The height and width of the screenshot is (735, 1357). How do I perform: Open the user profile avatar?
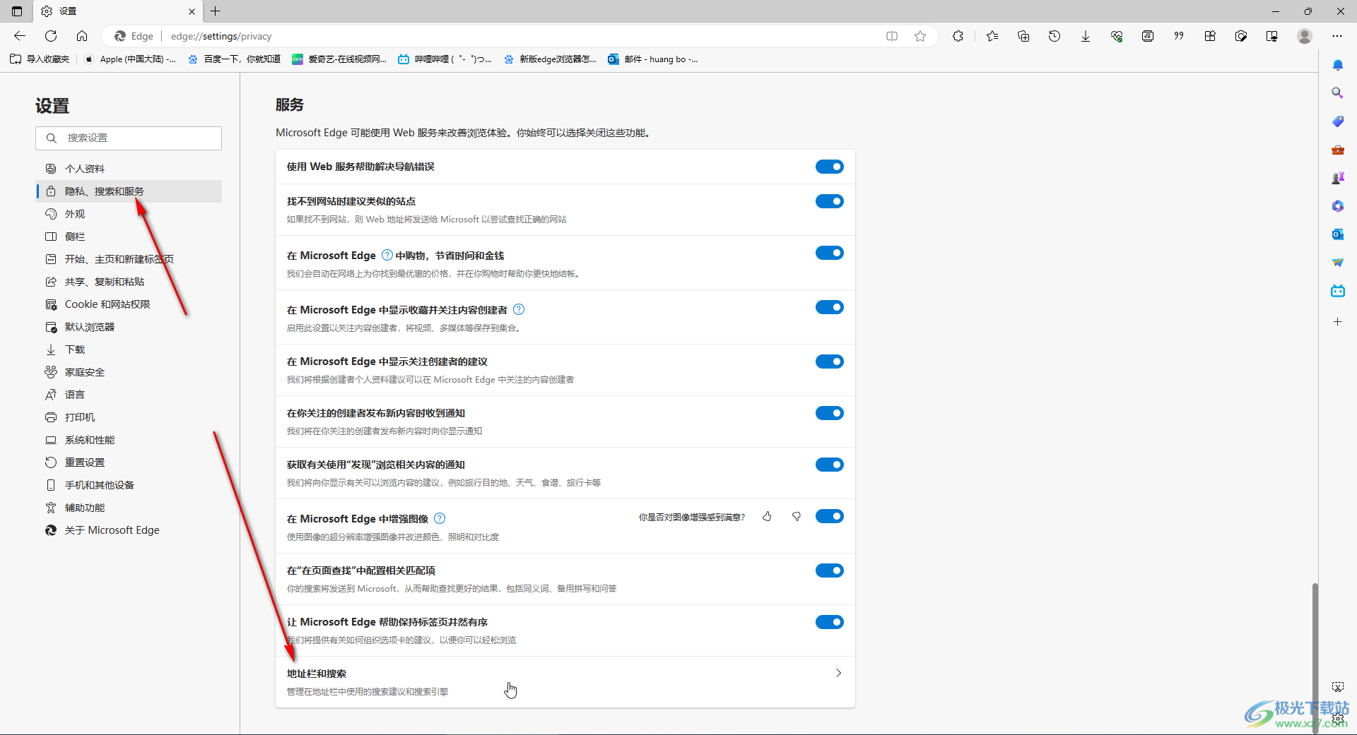coord(1305,36)
